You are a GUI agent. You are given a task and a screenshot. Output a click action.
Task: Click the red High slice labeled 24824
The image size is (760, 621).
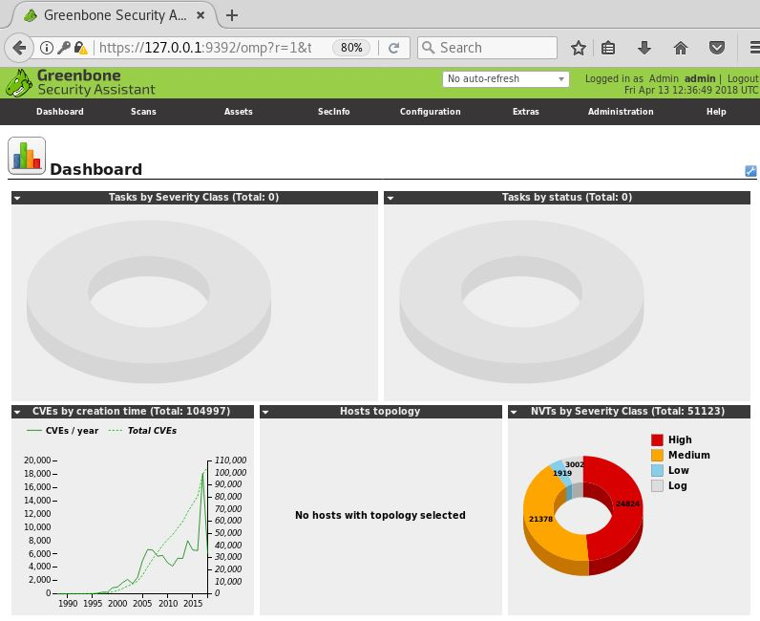click(x=625, y=504)
